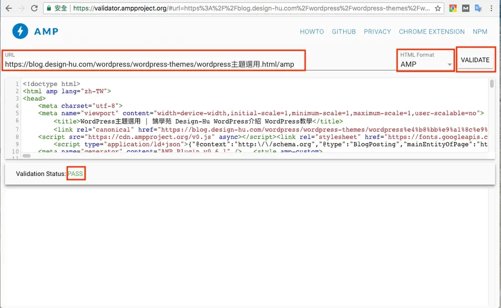Reload the page with refresh icon
Image resolution: width=501 pixels, height=308 pixels.
click(34, 8)
